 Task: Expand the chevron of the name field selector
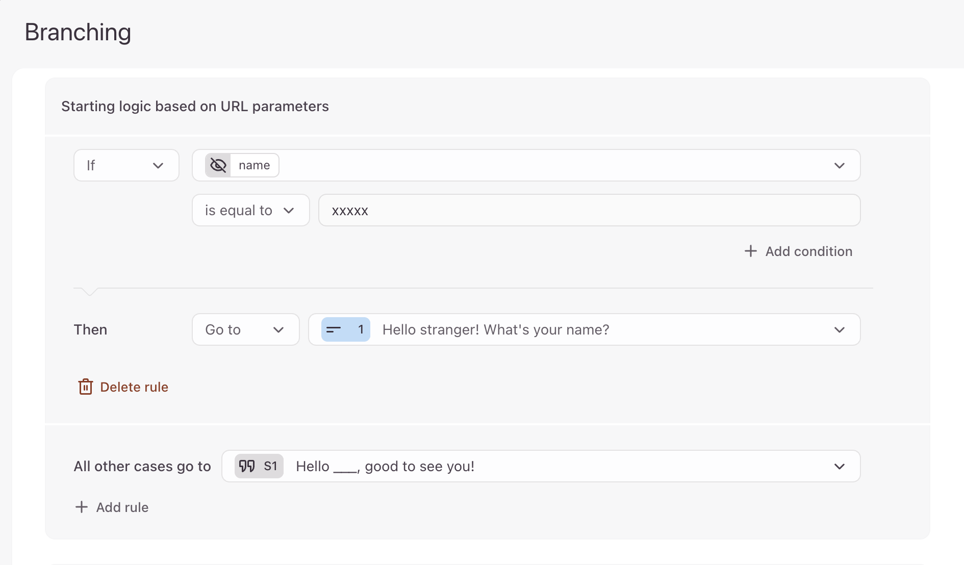pyautogui.click(x=839, y=165)
